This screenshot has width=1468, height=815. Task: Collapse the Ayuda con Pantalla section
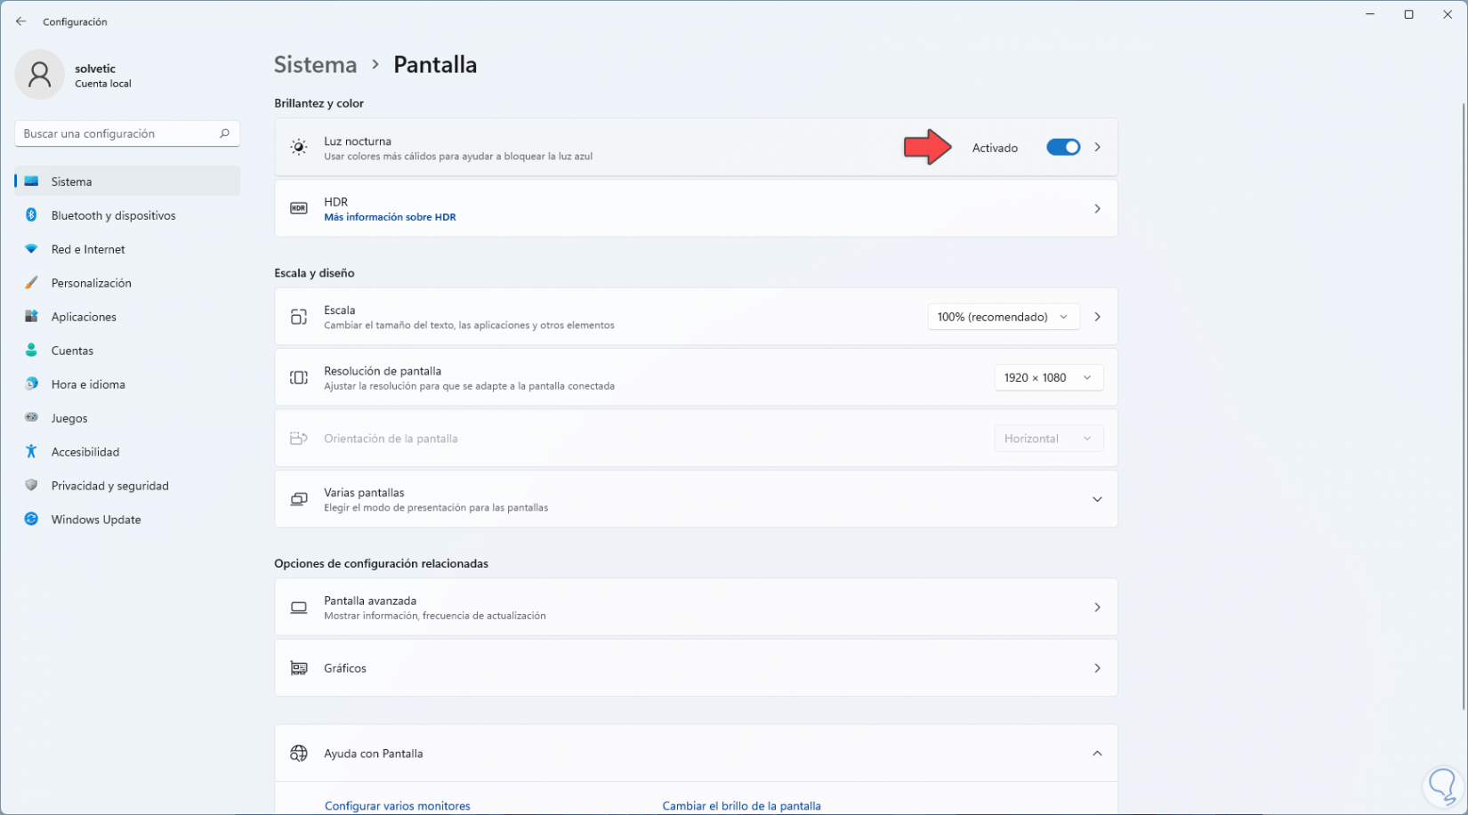(1097, 754)
